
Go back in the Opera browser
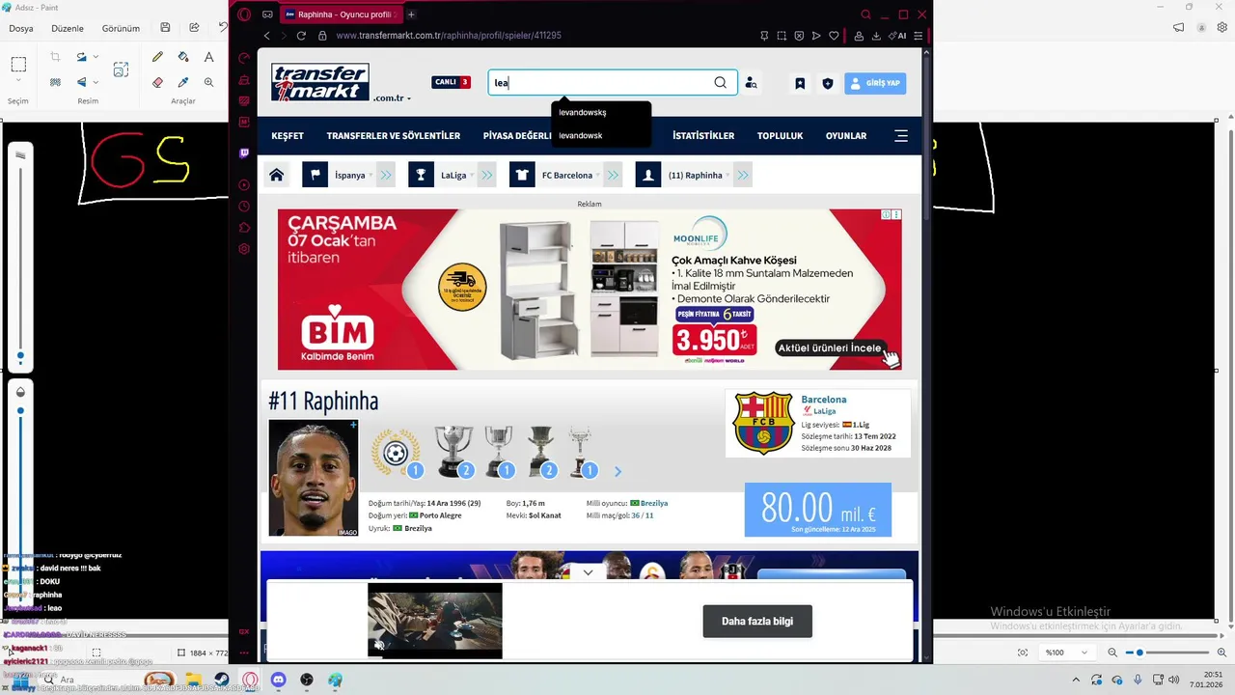pos(267,36)
